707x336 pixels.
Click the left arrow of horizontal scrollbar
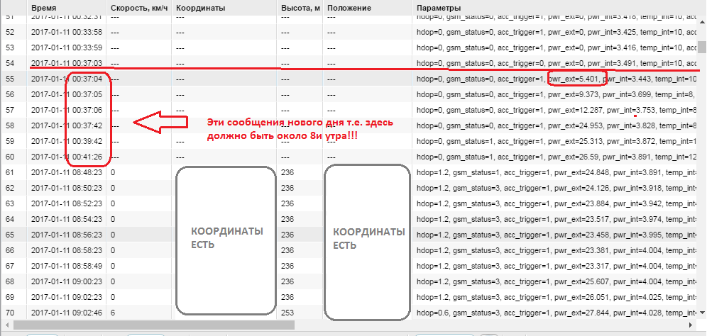point(6,325)
